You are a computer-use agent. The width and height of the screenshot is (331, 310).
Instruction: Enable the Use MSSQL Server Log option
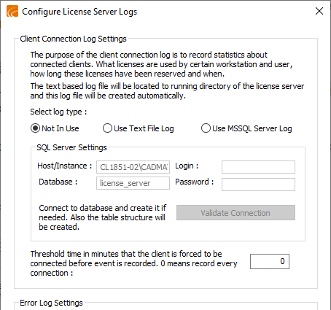click(206, 128)
